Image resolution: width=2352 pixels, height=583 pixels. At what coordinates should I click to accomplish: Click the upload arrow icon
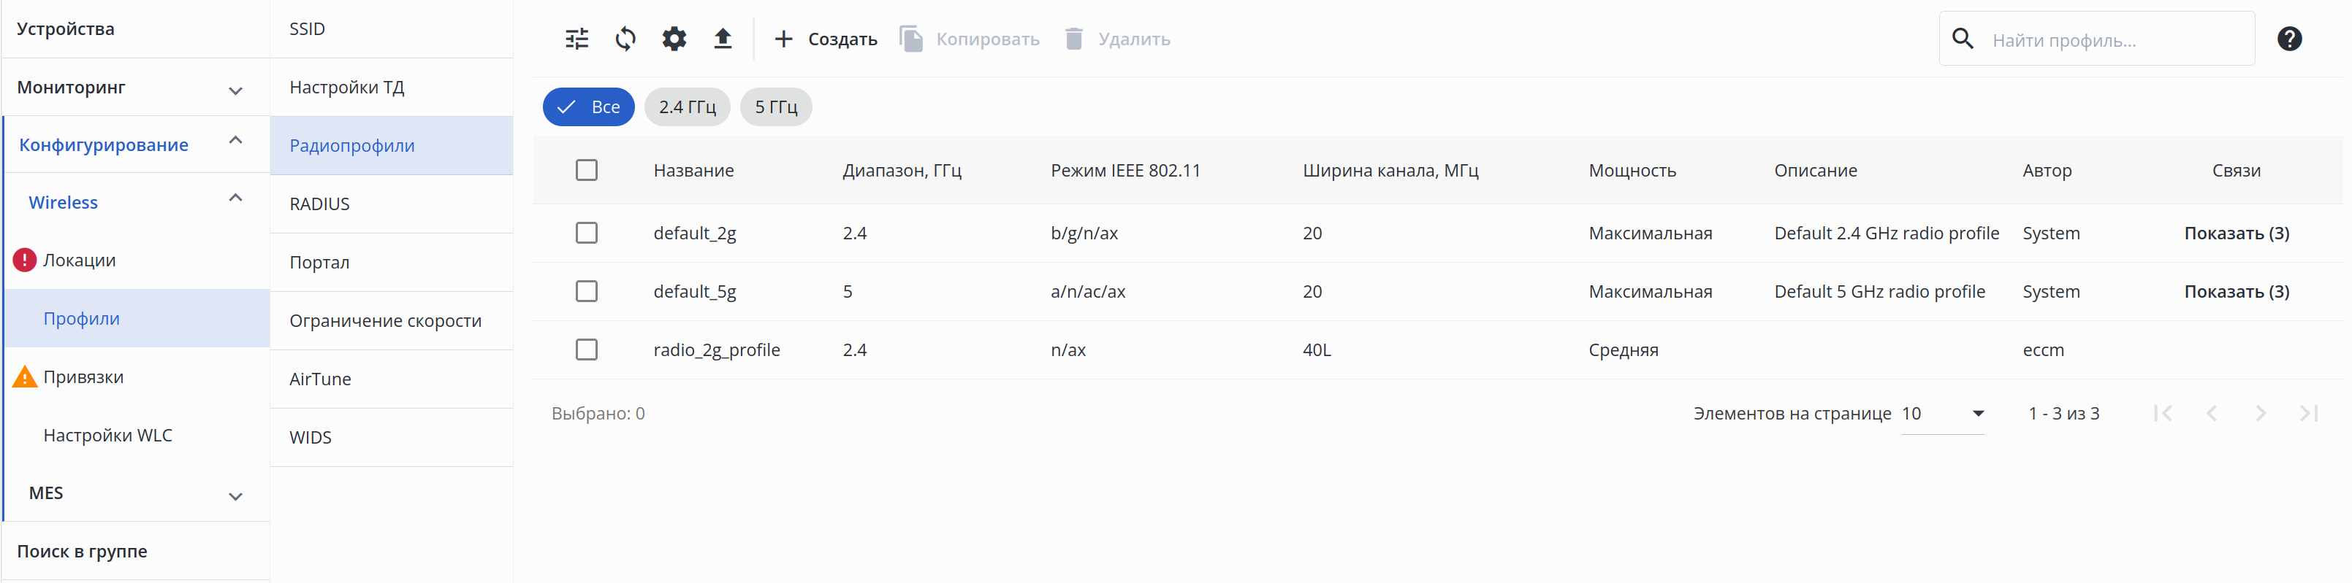pos(722,39)
